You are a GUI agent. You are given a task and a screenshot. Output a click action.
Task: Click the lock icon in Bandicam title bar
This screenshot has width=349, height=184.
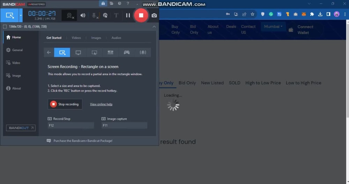(103, 3)
